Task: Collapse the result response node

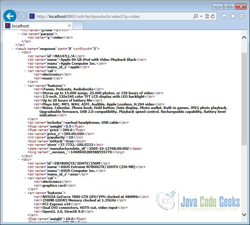Action: [x=13, y=49]
